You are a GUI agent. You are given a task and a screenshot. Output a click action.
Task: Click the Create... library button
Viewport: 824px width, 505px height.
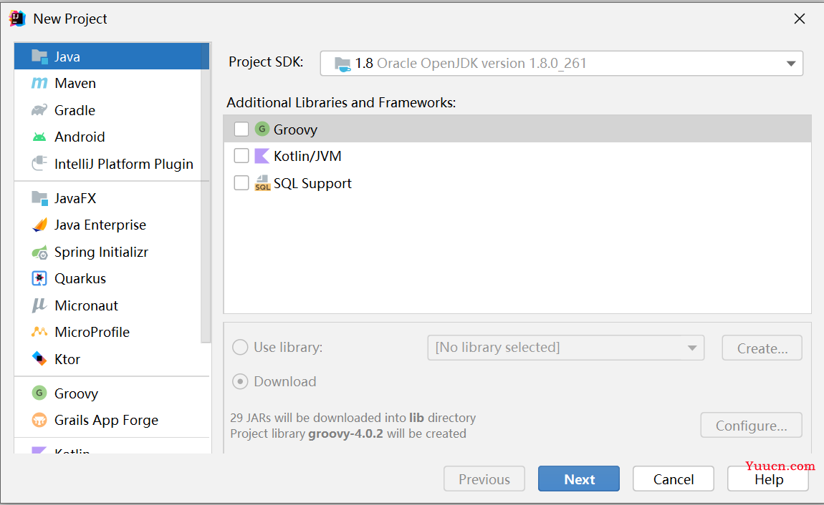tap(762, 348)
